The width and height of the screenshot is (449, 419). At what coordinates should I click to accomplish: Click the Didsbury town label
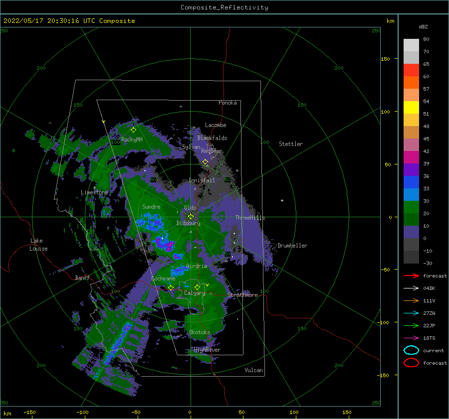(x=188, y=223)
